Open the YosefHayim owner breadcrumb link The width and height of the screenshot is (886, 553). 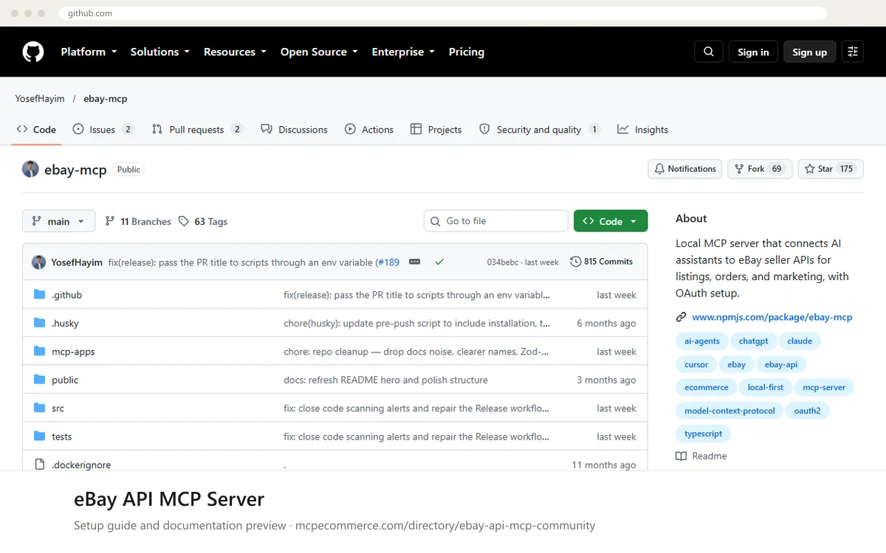pyautogui.click(x=40, y=99)
